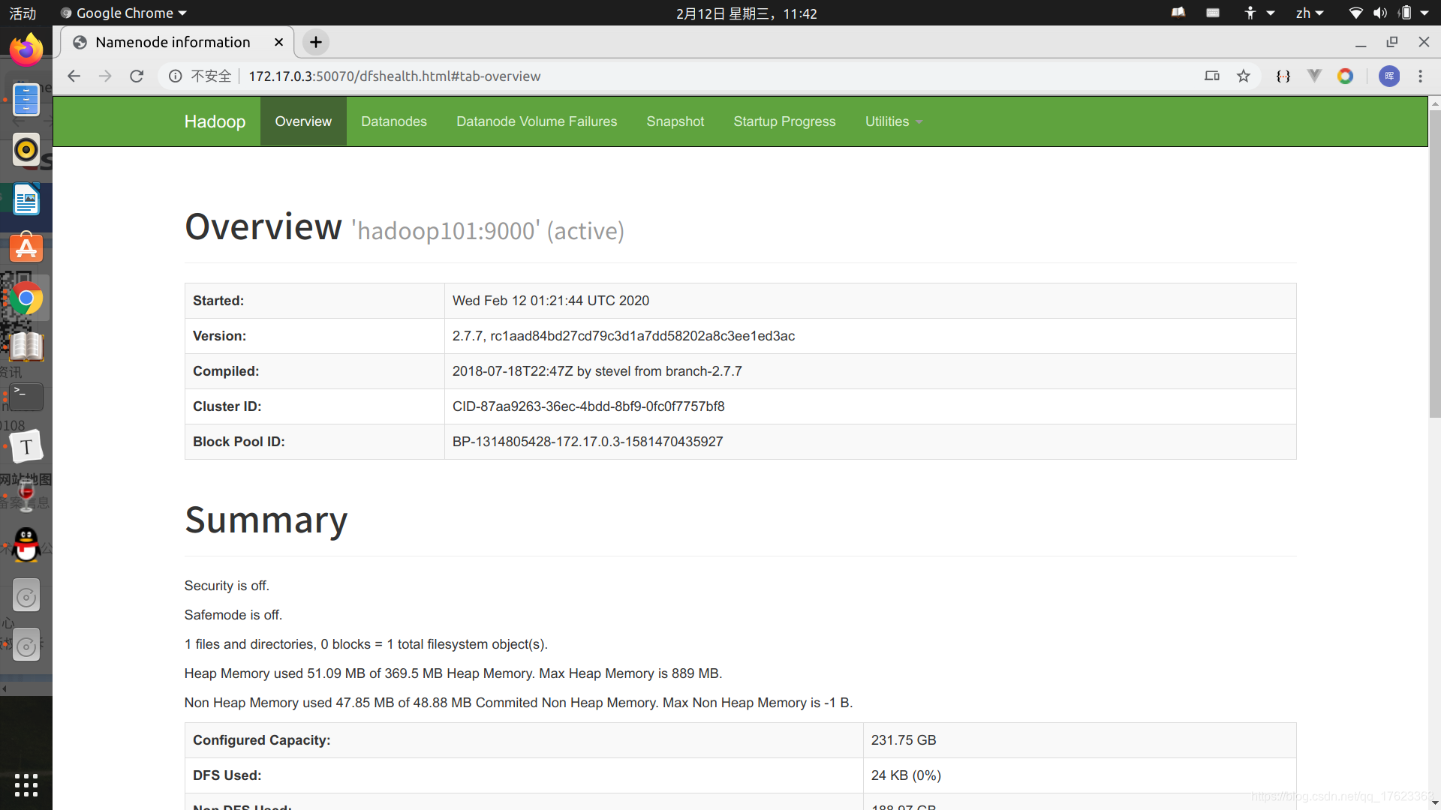Switch to the Overview tab

(303, 121)
